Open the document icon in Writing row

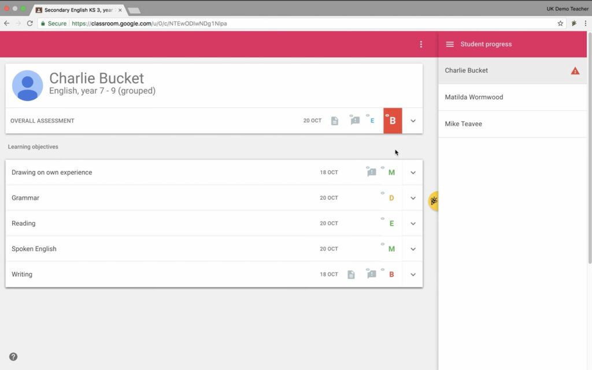351,275
